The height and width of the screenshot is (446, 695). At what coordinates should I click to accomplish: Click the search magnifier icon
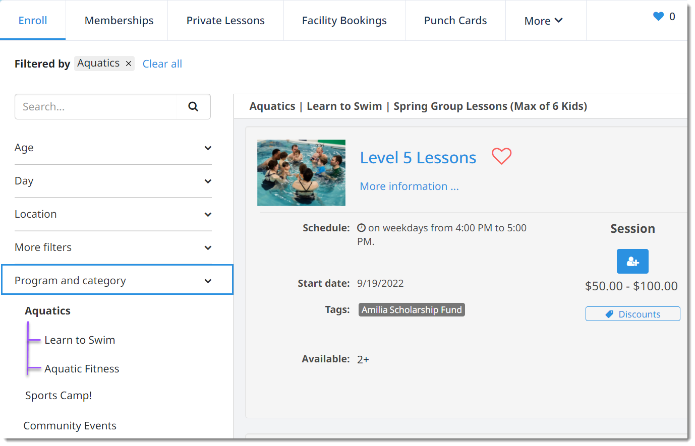point(193,106)
